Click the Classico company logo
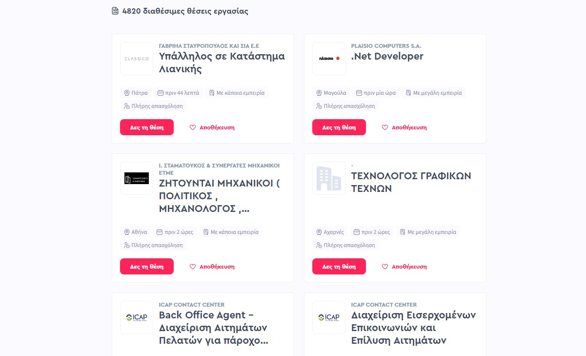586x356 pixels. [x=137, y=59]
